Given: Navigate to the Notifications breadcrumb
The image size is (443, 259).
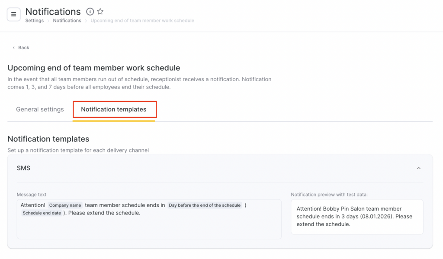Looking at the screenshot, I should 67,21.
